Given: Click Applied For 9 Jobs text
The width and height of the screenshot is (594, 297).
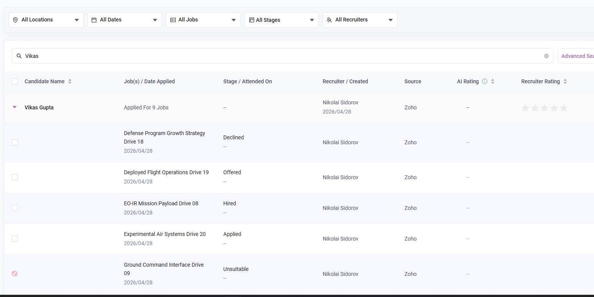Looking at the screenshot, I should pos(146,107).
